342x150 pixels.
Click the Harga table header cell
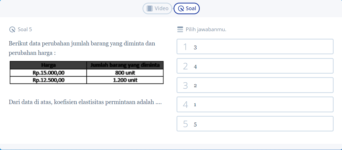click(x=48, y=65)
